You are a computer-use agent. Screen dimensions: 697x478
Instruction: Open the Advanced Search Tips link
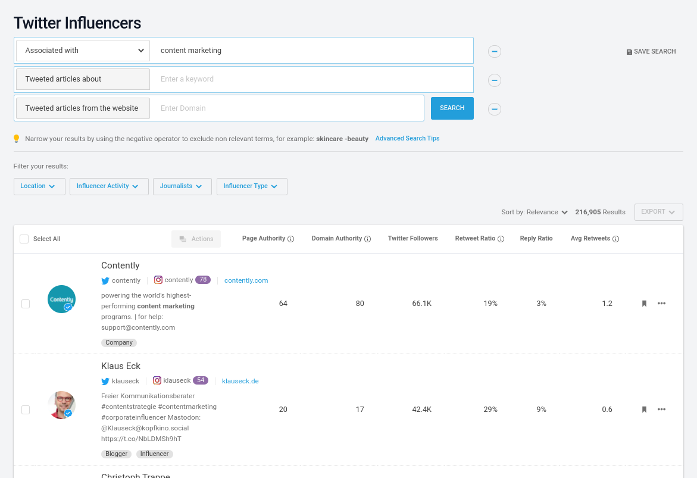click(407, 138)
